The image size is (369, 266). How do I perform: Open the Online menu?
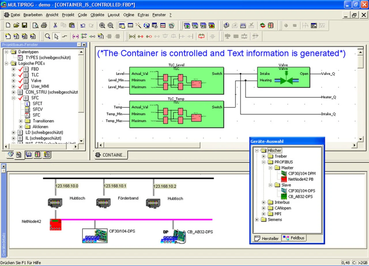[129, 15]
